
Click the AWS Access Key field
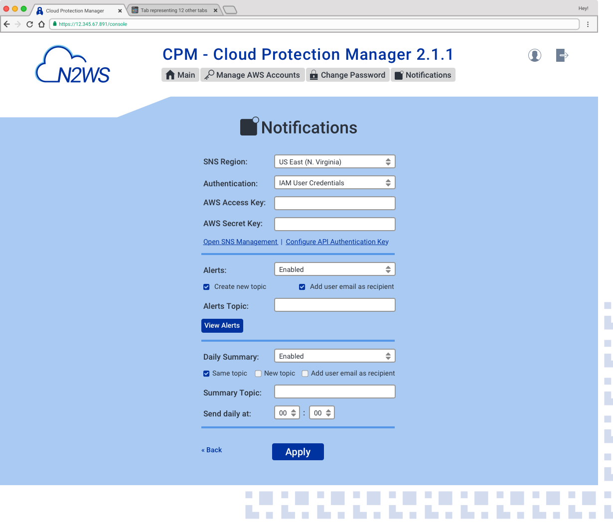point(335,203)
